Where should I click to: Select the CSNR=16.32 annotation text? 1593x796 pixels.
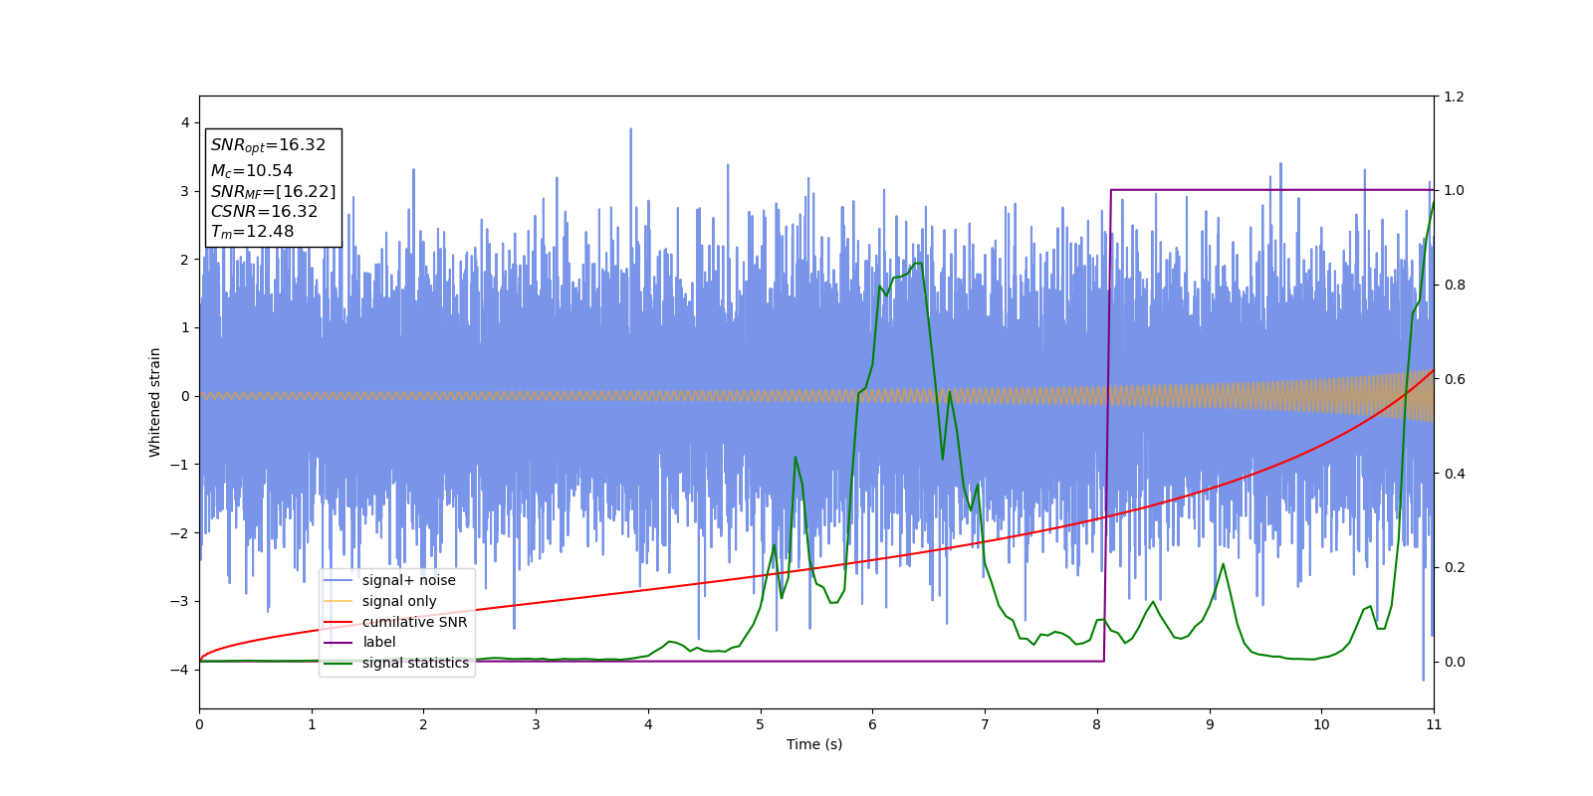(x=264, y=212)
